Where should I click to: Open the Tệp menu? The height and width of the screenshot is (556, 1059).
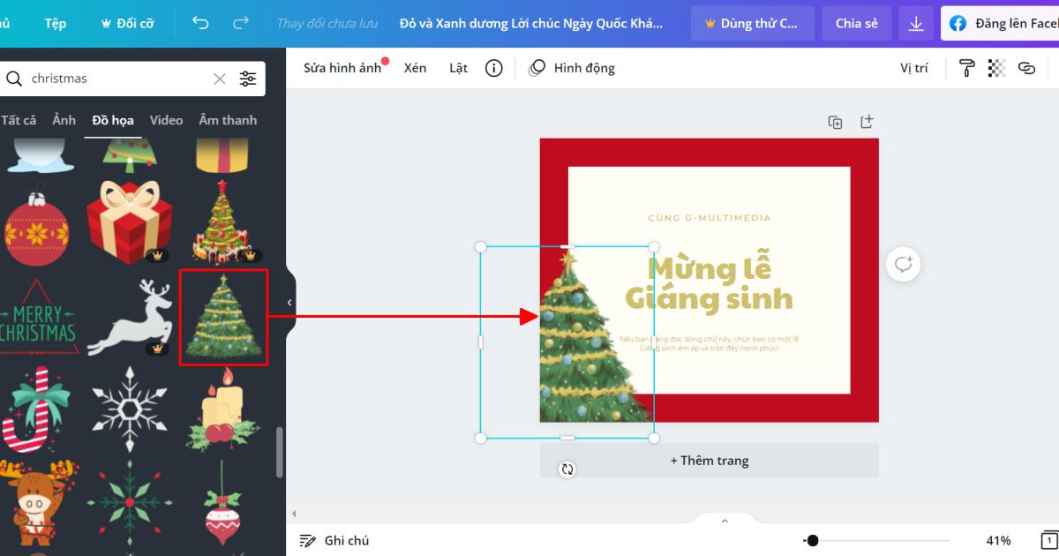point(55,23)
